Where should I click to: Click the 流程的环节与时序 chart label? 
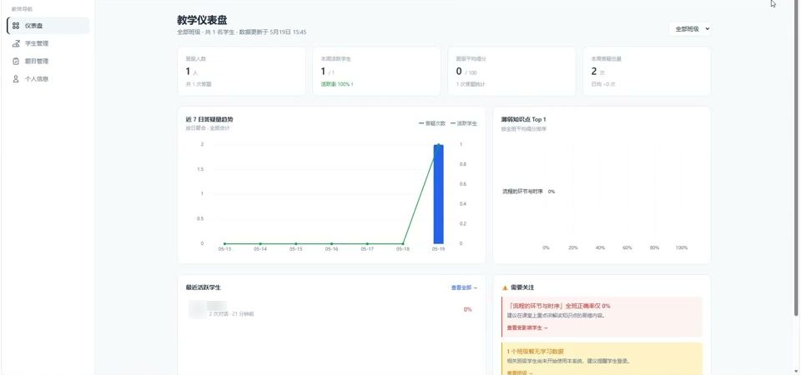pyautogui.click(x=522, y=192)
